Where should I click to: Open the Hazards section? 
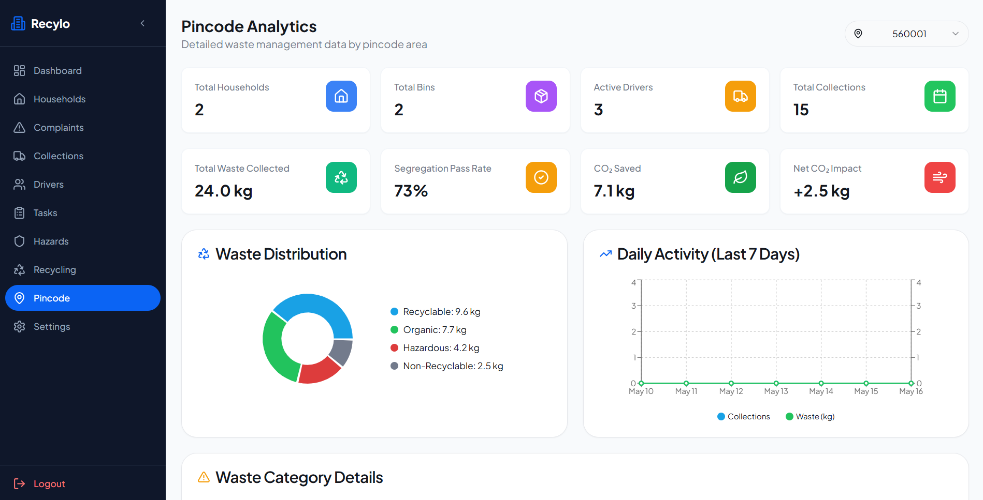point(83,241)
